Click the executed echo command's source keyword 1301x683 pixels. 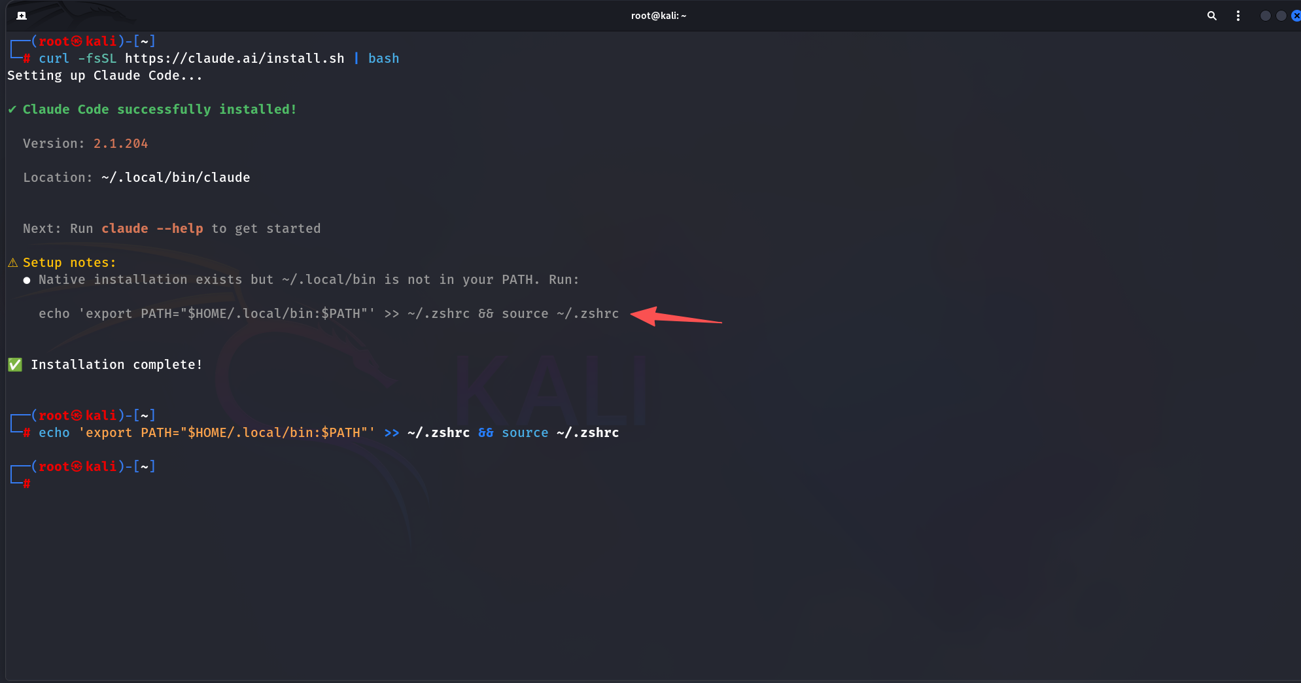coord(525,432)
